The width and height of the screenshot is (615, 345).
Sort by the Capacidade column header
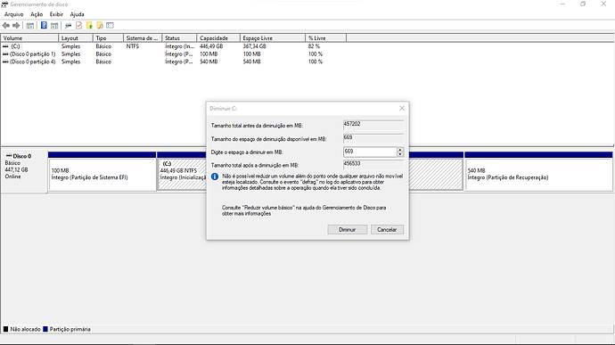point(218,38)
